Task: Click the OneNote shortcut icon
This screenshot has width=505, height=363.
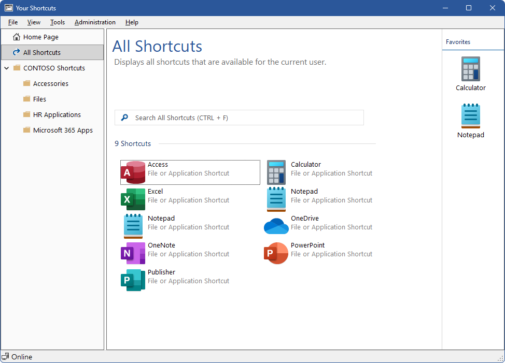Action: pyautogui.click(x=133, y=253)
